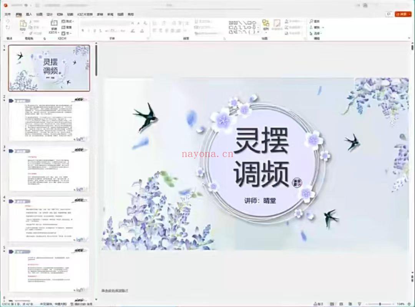The height and width of the screenshot is (307, 415).
Task: Toggle the notes pane in status bar
Action: (319, 304)
